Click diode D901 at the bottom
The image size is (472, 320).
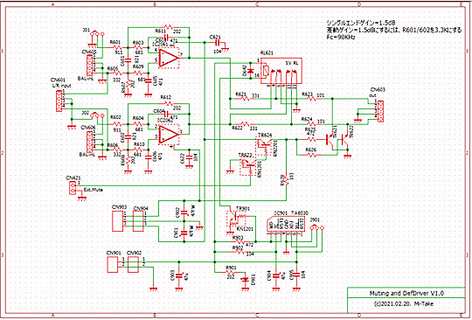246,280
